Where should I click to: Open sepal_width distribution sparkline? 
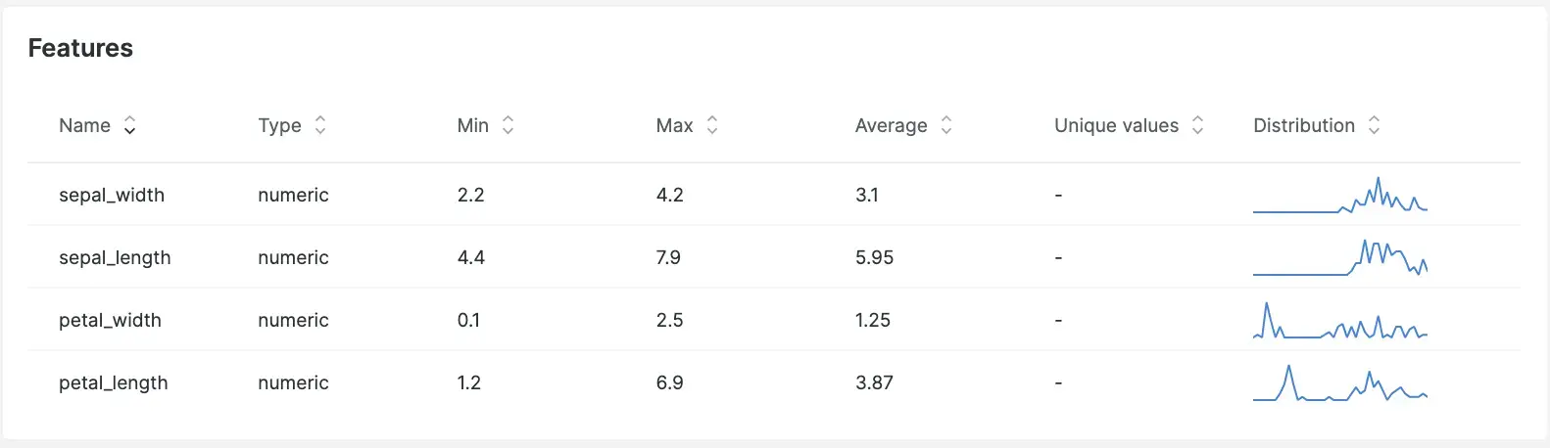click(1340, 195)
